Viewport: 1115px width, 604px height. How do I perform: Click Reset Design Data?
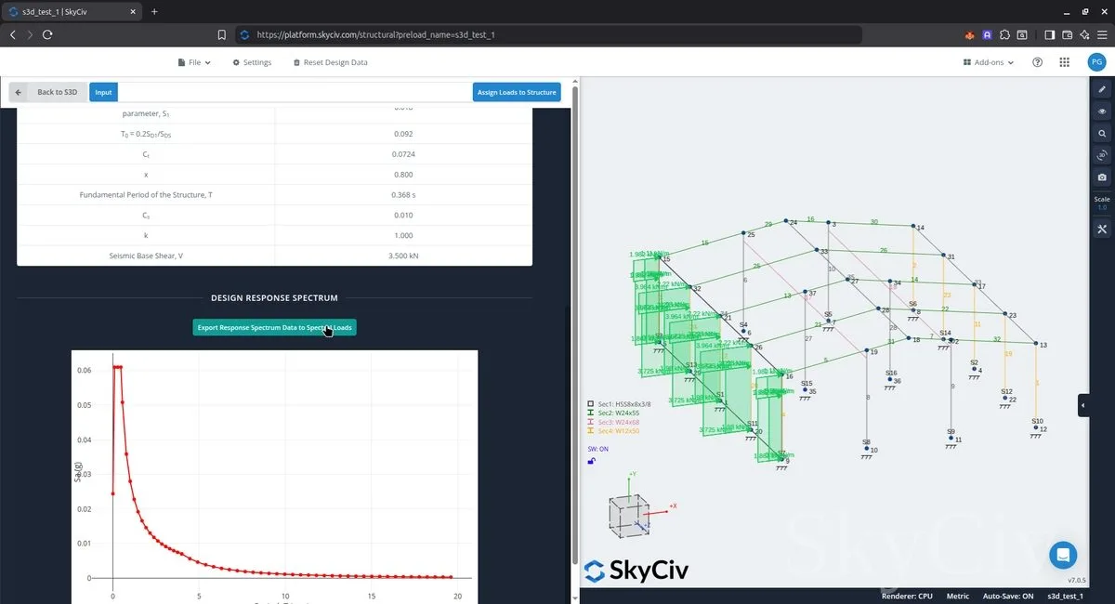330,62
